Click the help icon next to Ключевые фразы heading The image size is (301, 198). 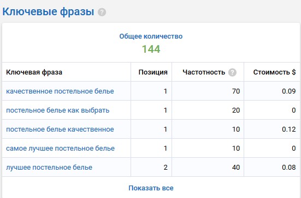pos(102,12)
